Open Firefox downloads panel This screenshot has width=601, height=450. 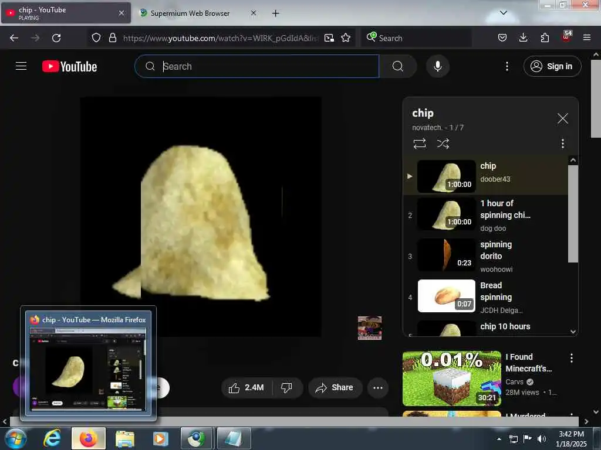click(523, 37)
